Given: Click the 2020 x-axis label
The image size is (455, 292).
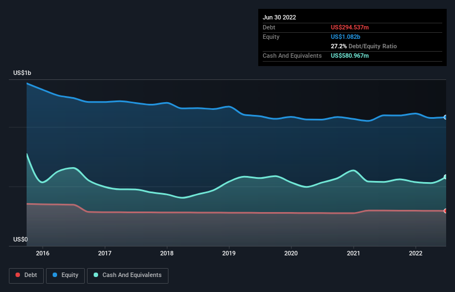Looking at the screenshot, I should pyautogui.click(x=291, y=253).
